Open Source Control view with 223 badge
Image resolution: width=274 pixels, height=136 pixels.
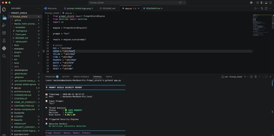click(x=4, y=17)
